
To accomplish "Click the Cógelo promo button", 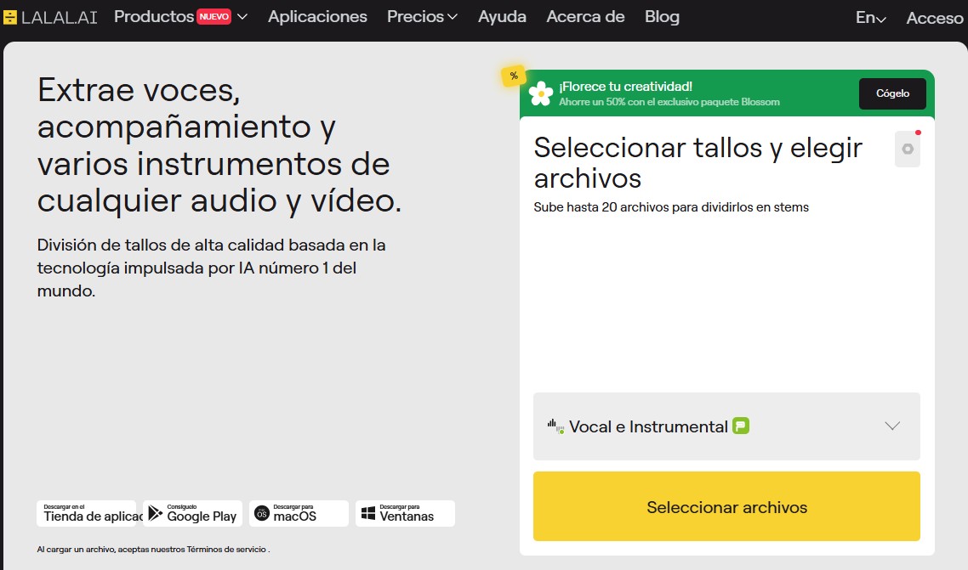I will (x=892, y=93).
